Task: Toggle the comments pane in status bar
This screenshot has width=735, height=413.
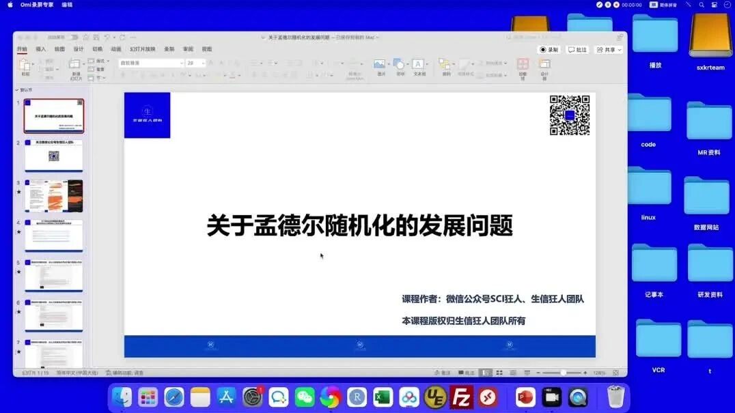Action: [467, 373]
